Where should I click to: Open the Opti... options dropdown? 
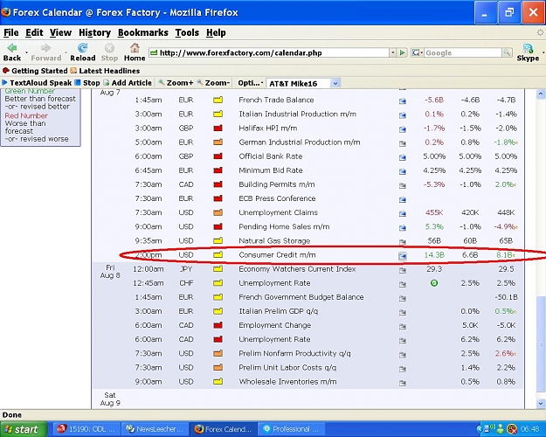click(x=251, y=83)
